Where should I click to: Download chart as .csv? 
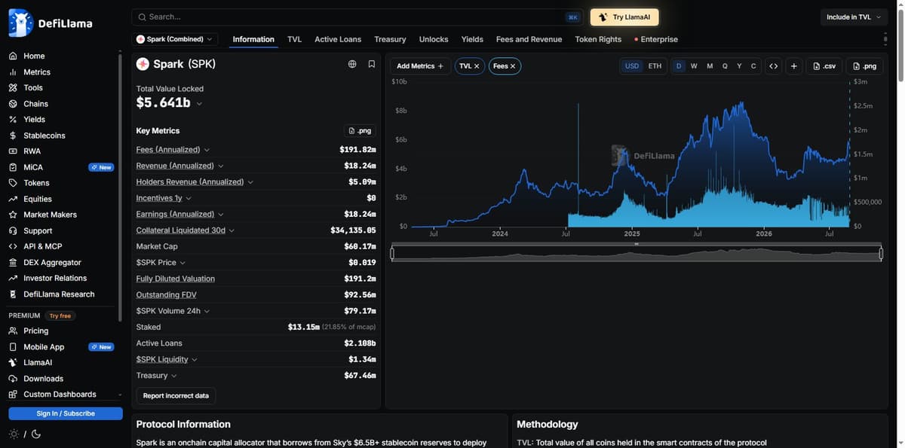coord(824,66)
